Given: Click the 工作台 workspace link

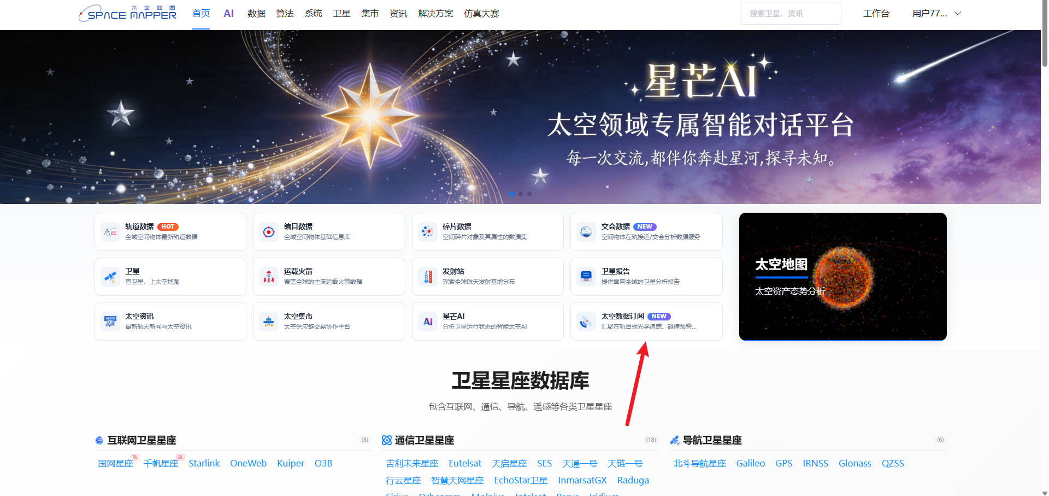Looking at the screenshot, I should point(876,14).
